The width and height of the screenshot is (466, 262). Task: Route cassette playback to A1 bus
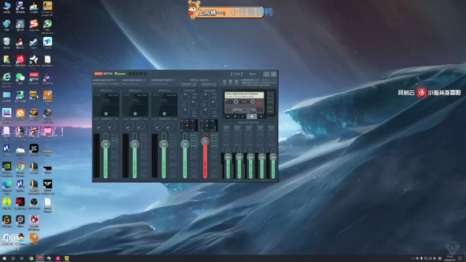270,93
